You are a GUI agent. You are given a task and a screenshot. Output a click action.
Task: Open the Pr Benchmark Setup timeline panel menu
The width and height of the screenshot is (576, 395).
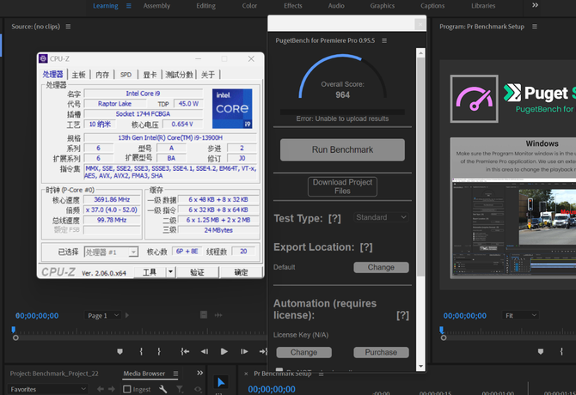click(321, 374)
